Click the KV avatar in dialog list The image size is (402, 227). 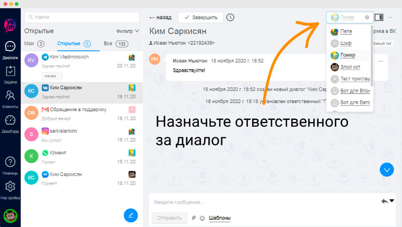[31, 60]
